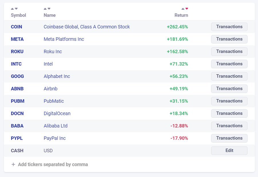Open Alibaba Ltd name link
The image size is (258, 177).
point(56,126)
